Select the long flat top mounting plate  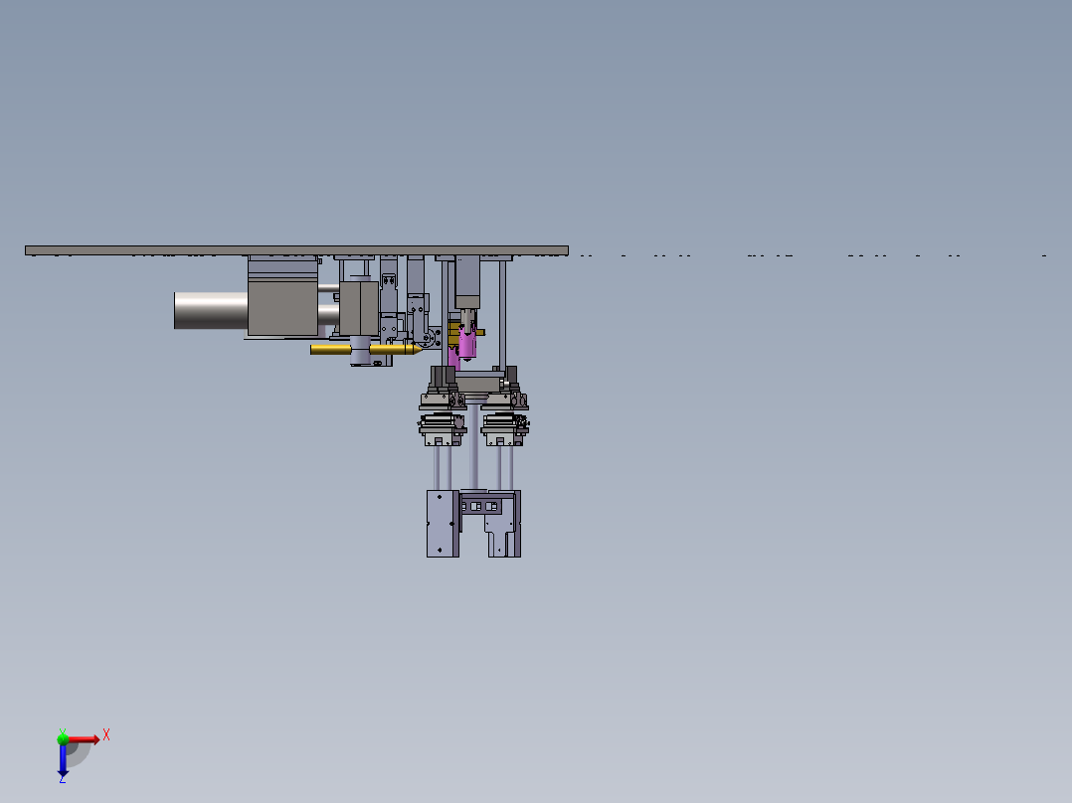click(x=296, y=250)
